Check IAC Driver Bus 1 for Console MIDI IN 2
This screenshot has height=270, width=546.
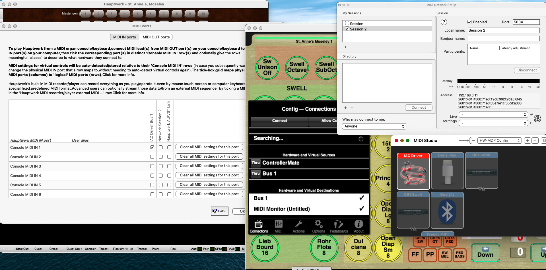point(152,157)
